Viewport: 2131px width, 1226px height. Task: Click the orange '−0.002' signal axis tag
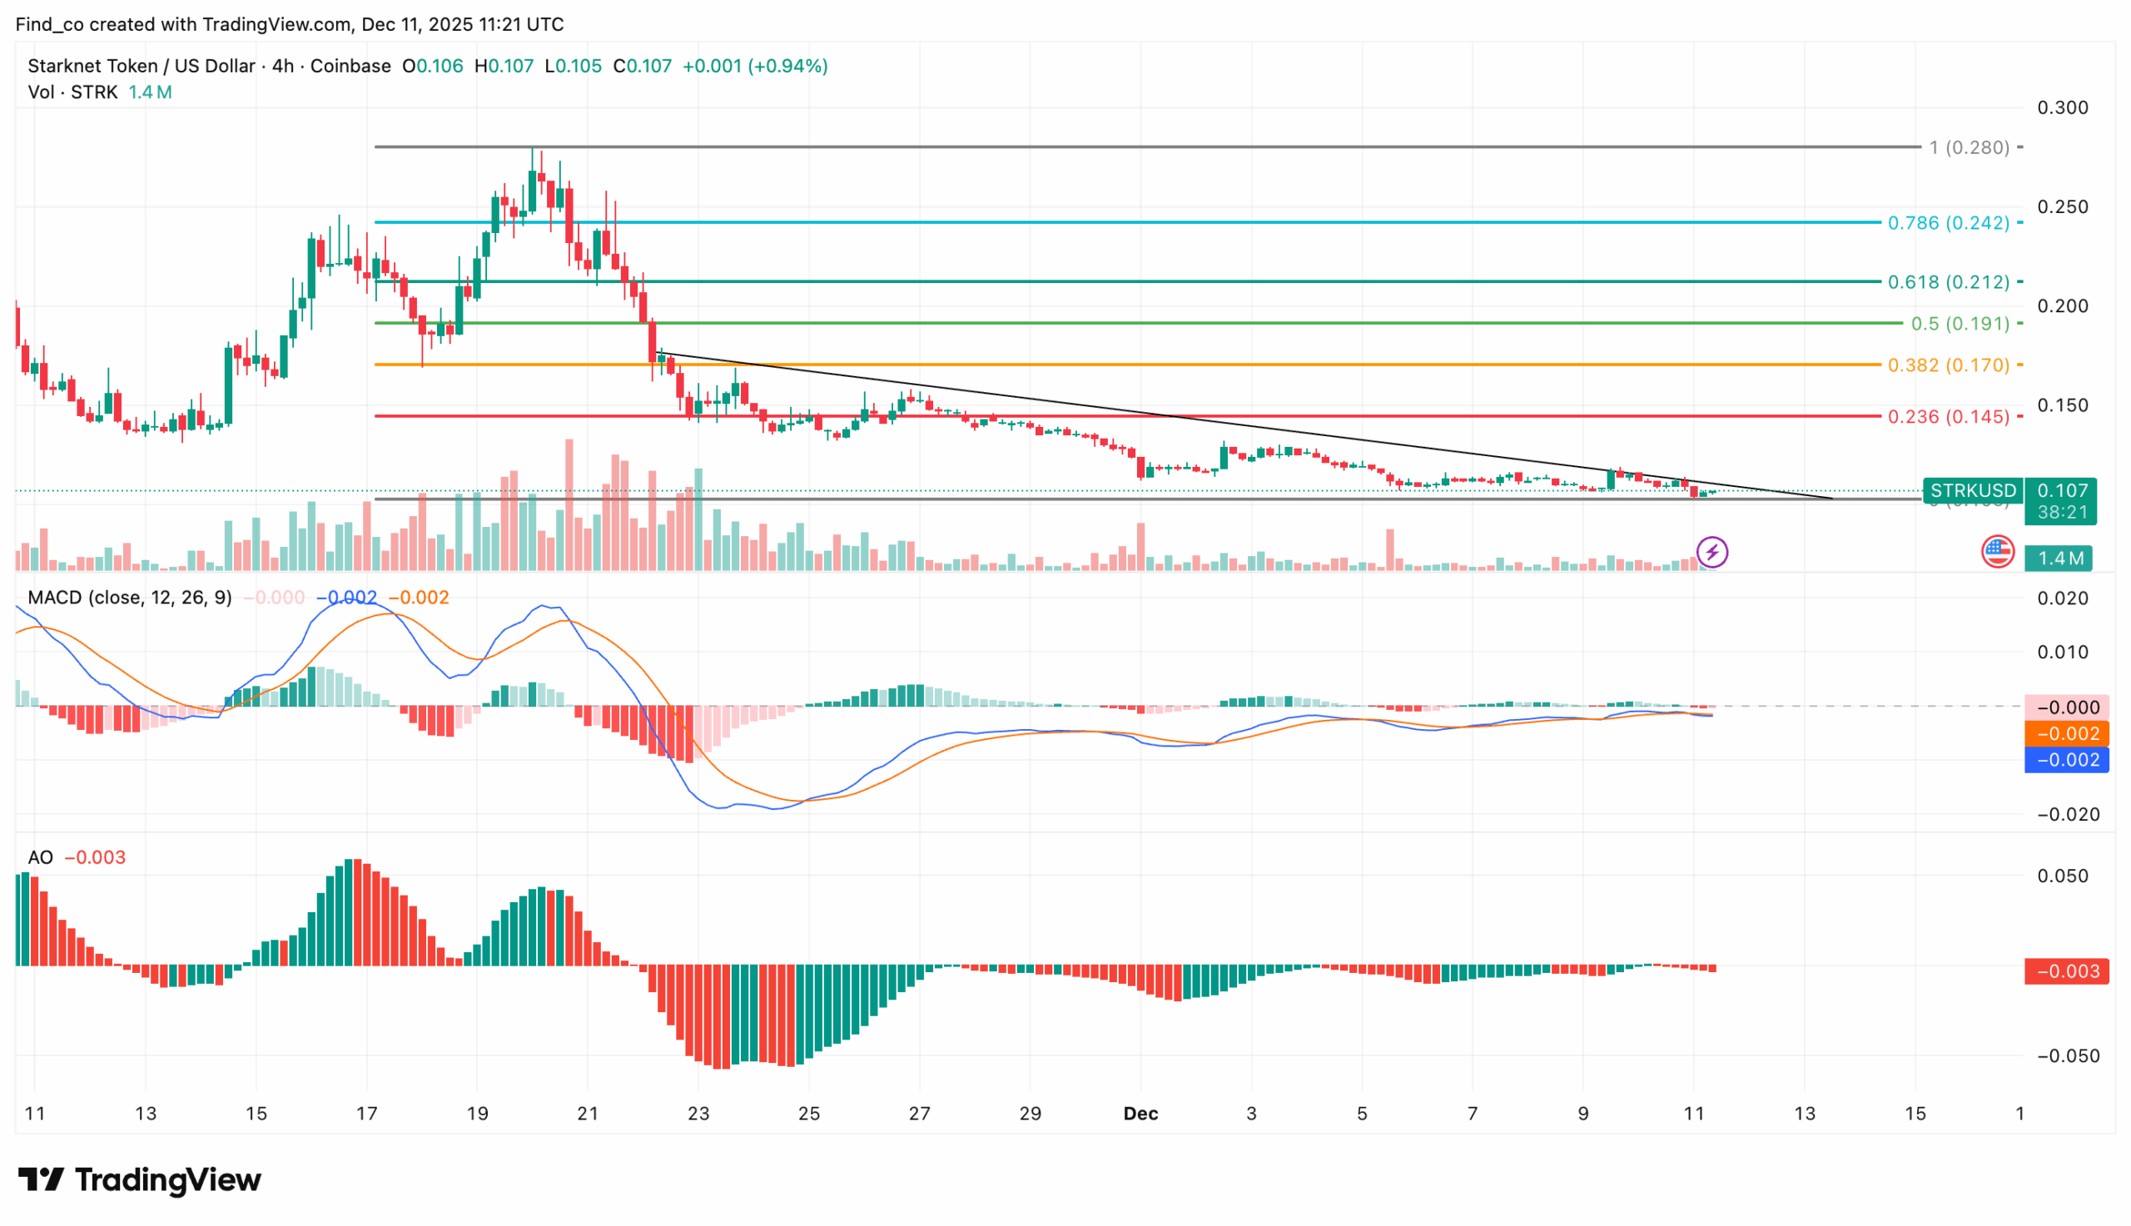tap(2065, 733)
